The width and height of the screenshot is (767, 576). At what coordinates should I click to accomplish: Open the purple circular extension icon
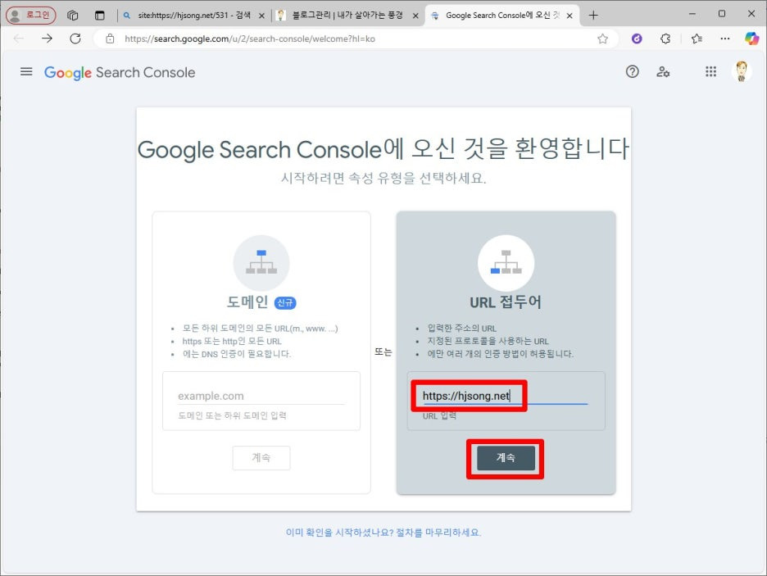tap(637, 39)
